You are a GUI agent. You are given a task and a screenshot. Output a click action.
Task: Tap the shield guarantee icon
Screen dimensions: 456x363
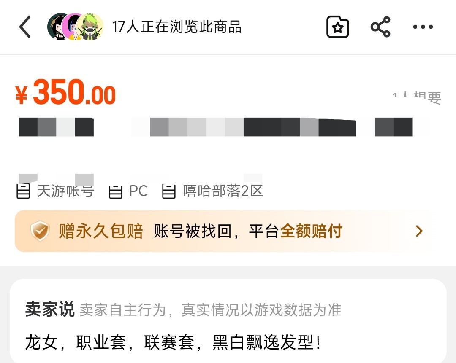pos(40,231)
